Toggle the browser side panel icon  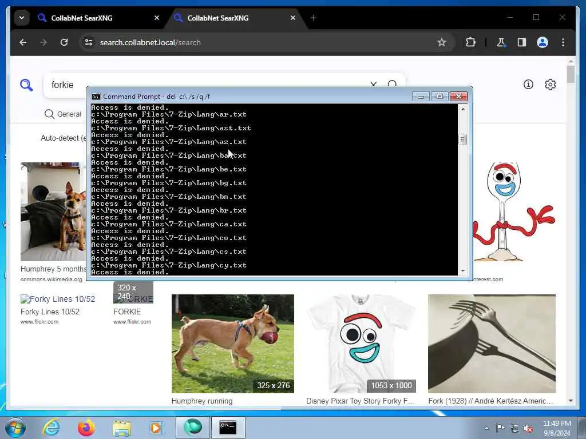pos(522,42)
